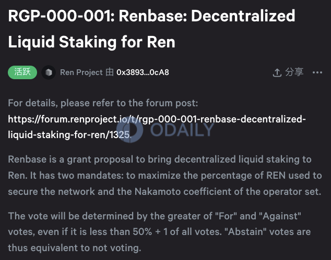Open the forum.renproject.io proposal link
Screen dimensions: 331x260
click(157, 127)
